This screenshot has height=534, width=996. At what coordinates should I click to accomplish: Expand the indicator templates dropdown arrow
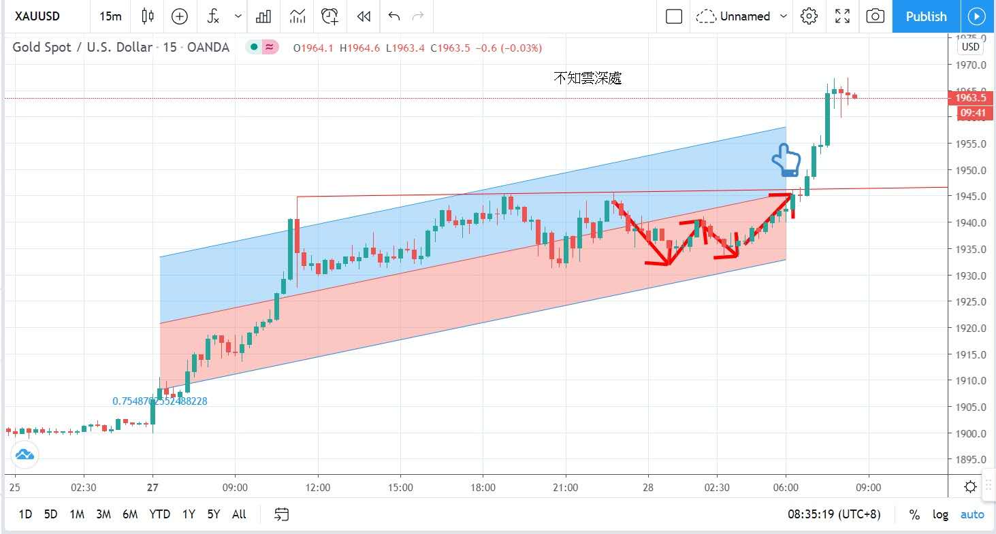point(238,16)
